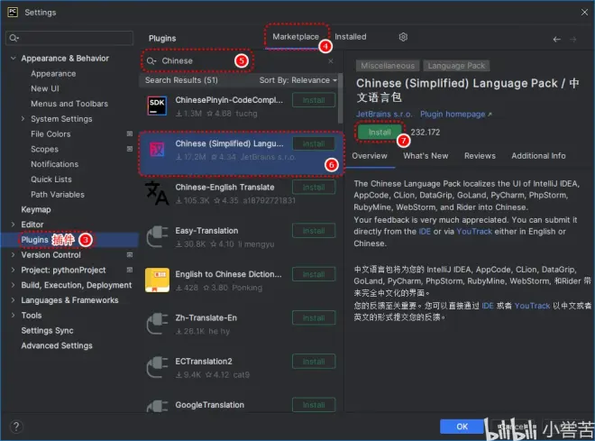Screen dimensions: 595x441
Task: Select Settings Sync item
Action: [x=48, y=331]
